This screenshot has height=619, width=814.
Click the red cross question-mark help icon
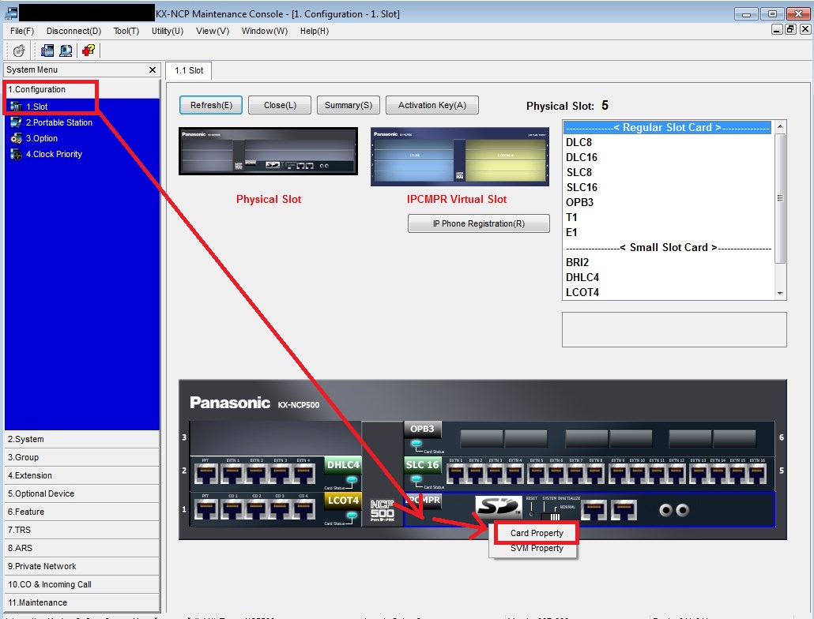pyautogui.click(x=89, y=51)
